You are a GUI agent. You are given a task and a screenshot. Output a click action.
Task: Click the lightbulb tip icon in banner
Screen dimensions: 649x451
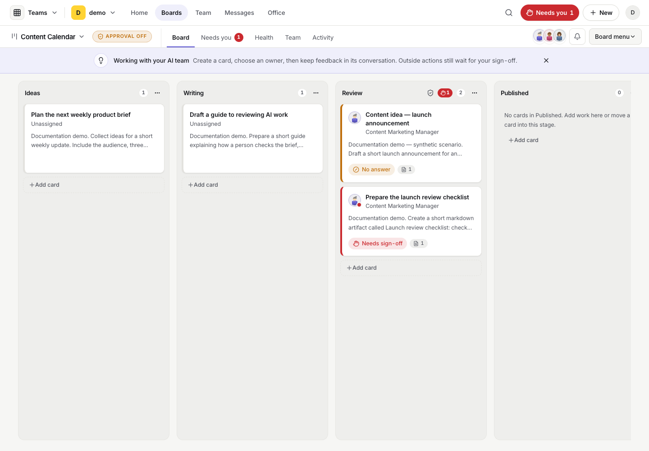tap(101, 60)
